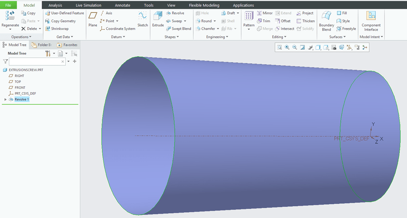The width and height of the screenshot is (407, 218).
Task: Click the Model Tree filter search field
Action: (x=35, y=61)
